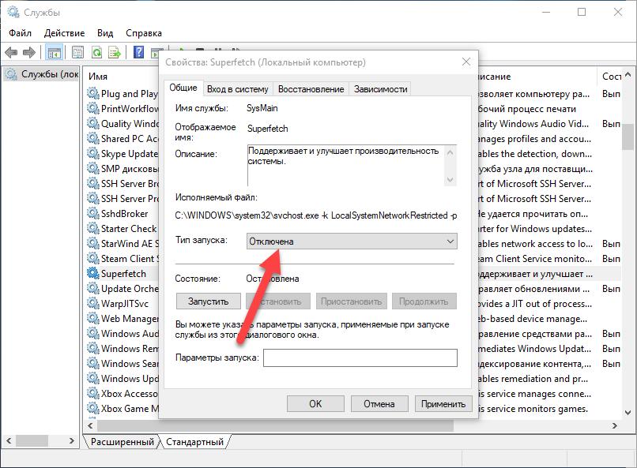Image resolution: width=637 pixels, height=468 pixels.
Task: Click the gear icon beside SshdBroker
Action: [x=93, y=214]
